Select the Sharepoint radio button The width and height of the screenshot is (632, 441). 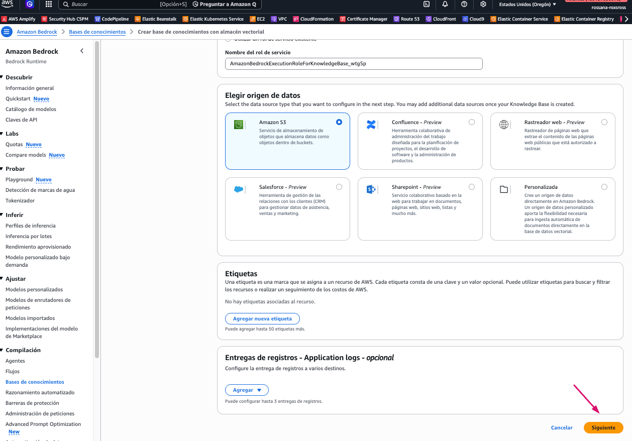(x=471, y=187)
